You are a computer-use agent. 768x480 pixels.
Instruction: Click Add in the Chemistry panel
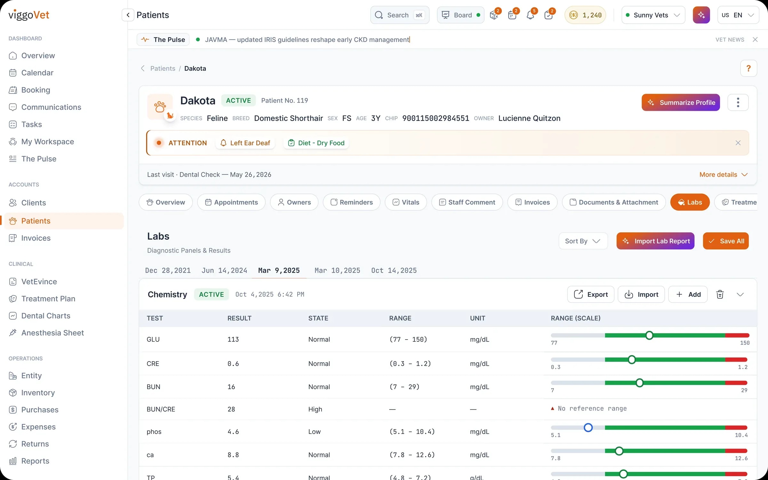pos(688,294)
